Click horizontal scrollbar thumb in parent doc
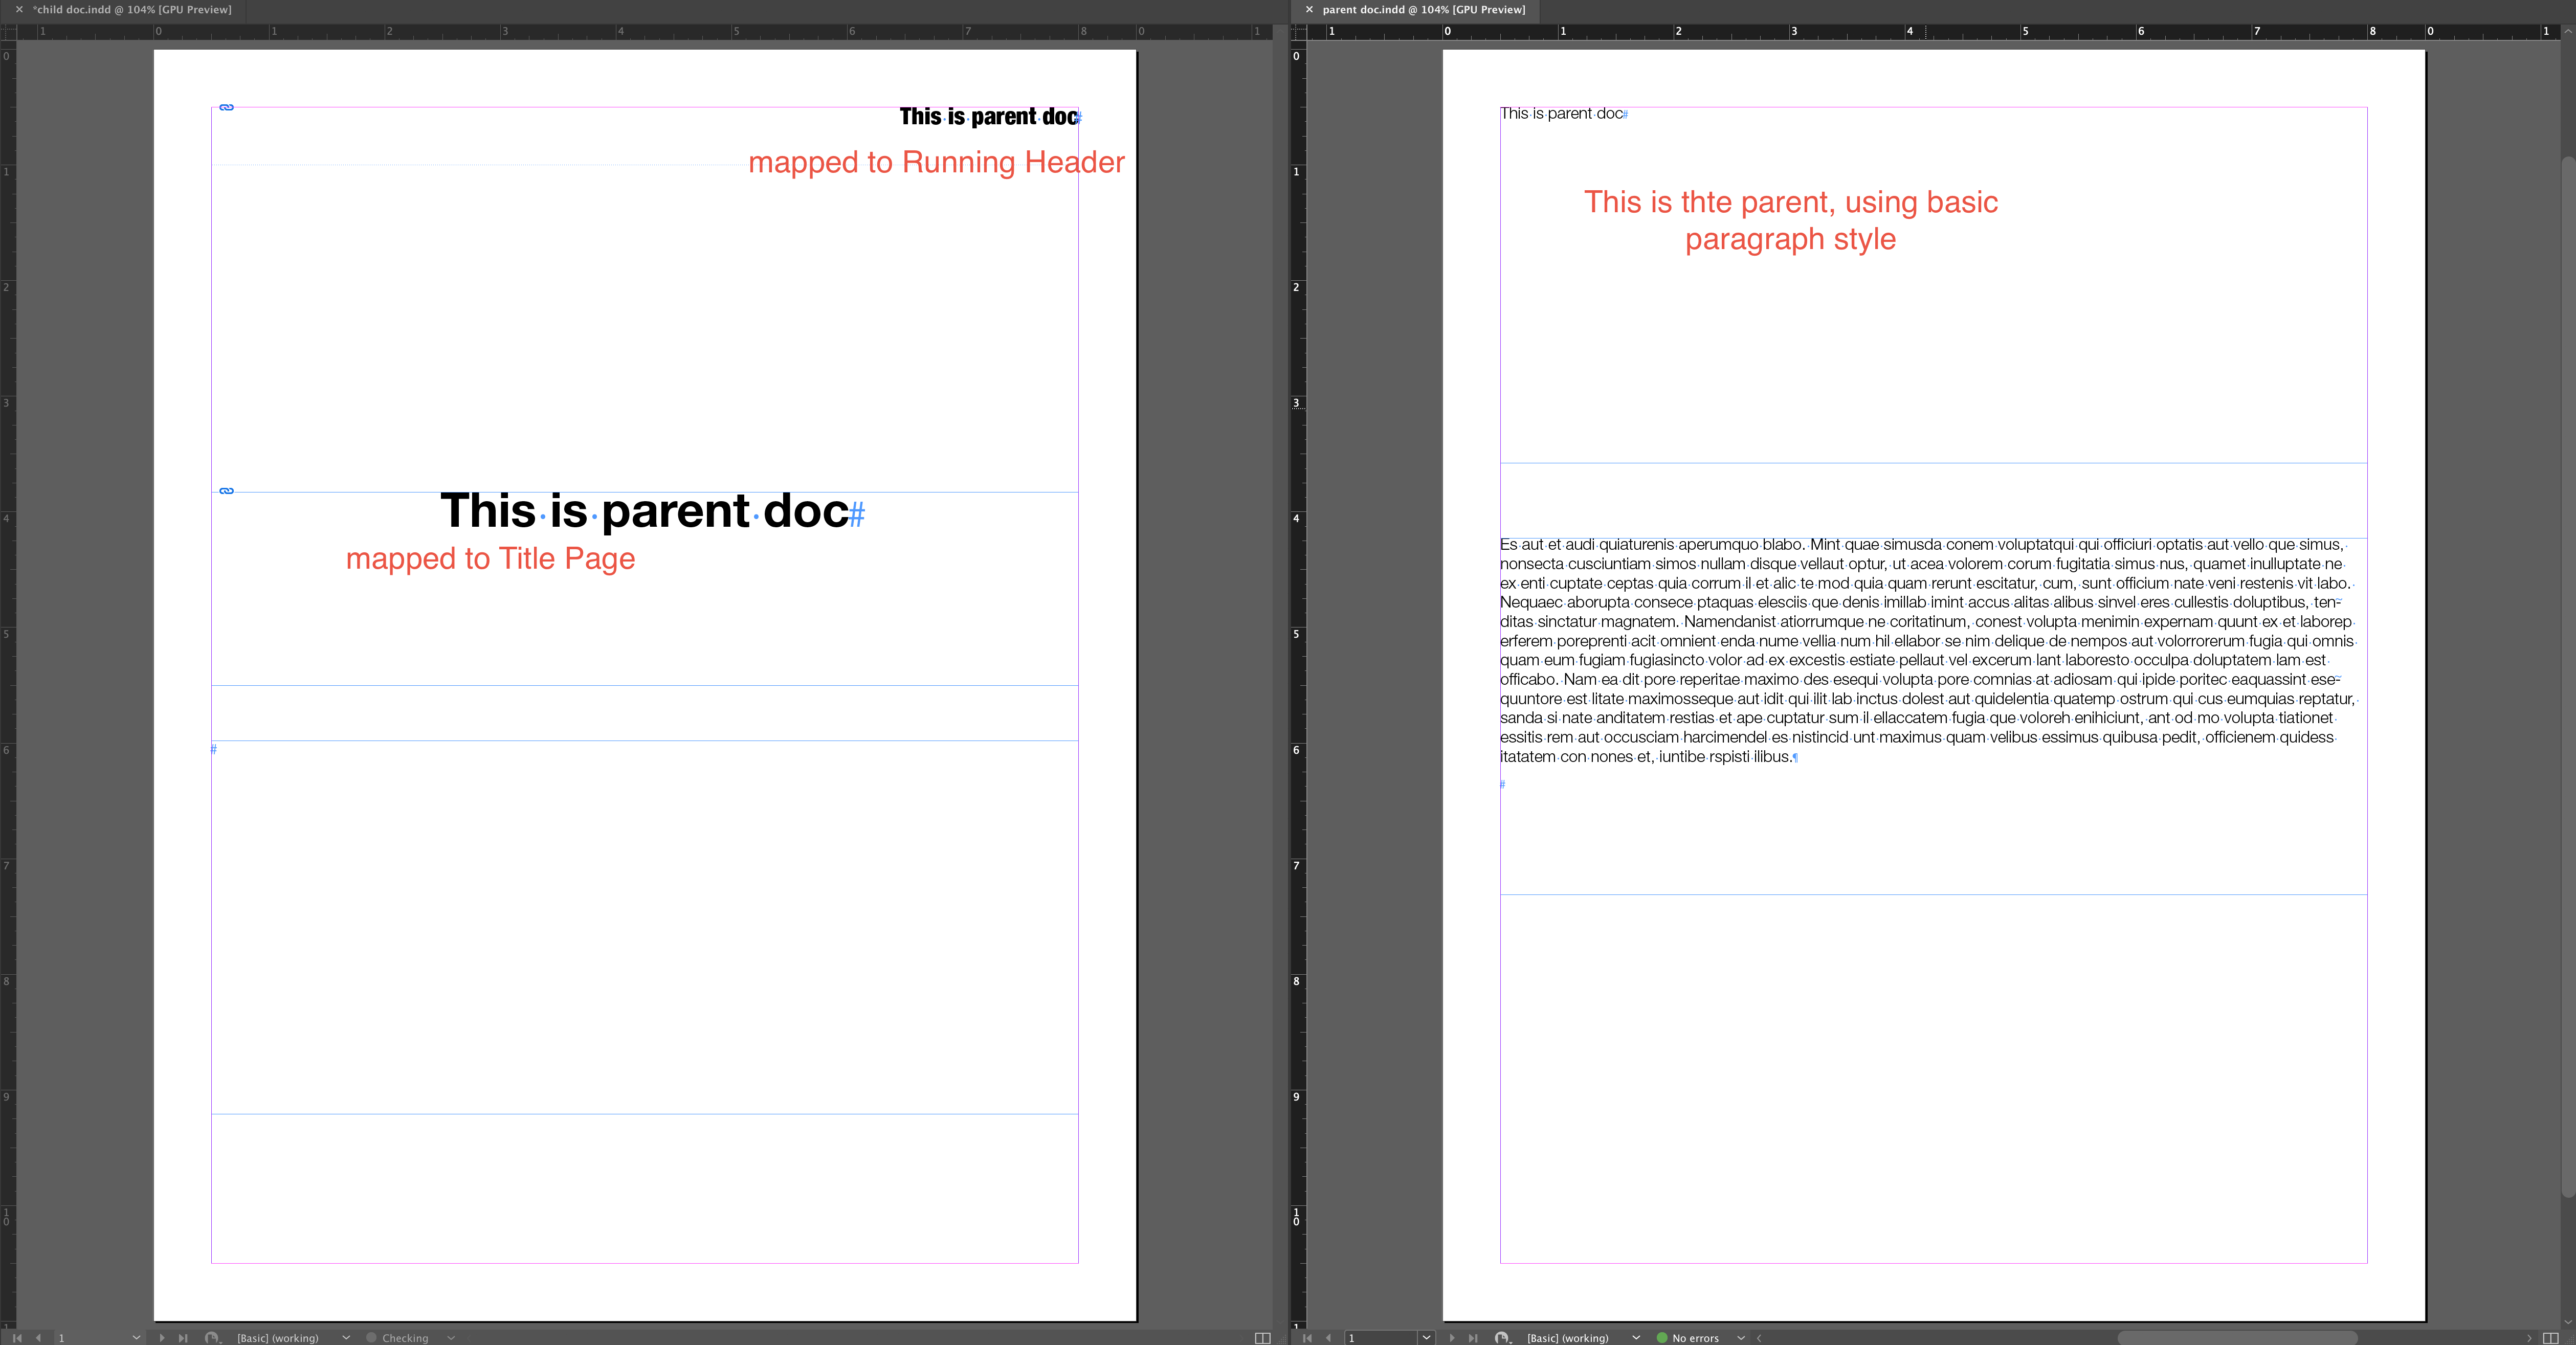The width and height of the screenshot is (2576, 1345). click(2237, 1338)
